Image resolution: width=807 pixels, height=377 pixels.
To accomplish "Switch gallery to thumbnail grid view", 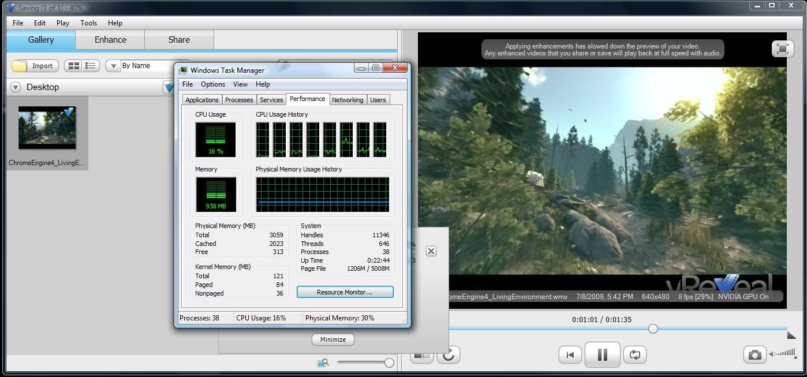I will click(x=74, y=66).
